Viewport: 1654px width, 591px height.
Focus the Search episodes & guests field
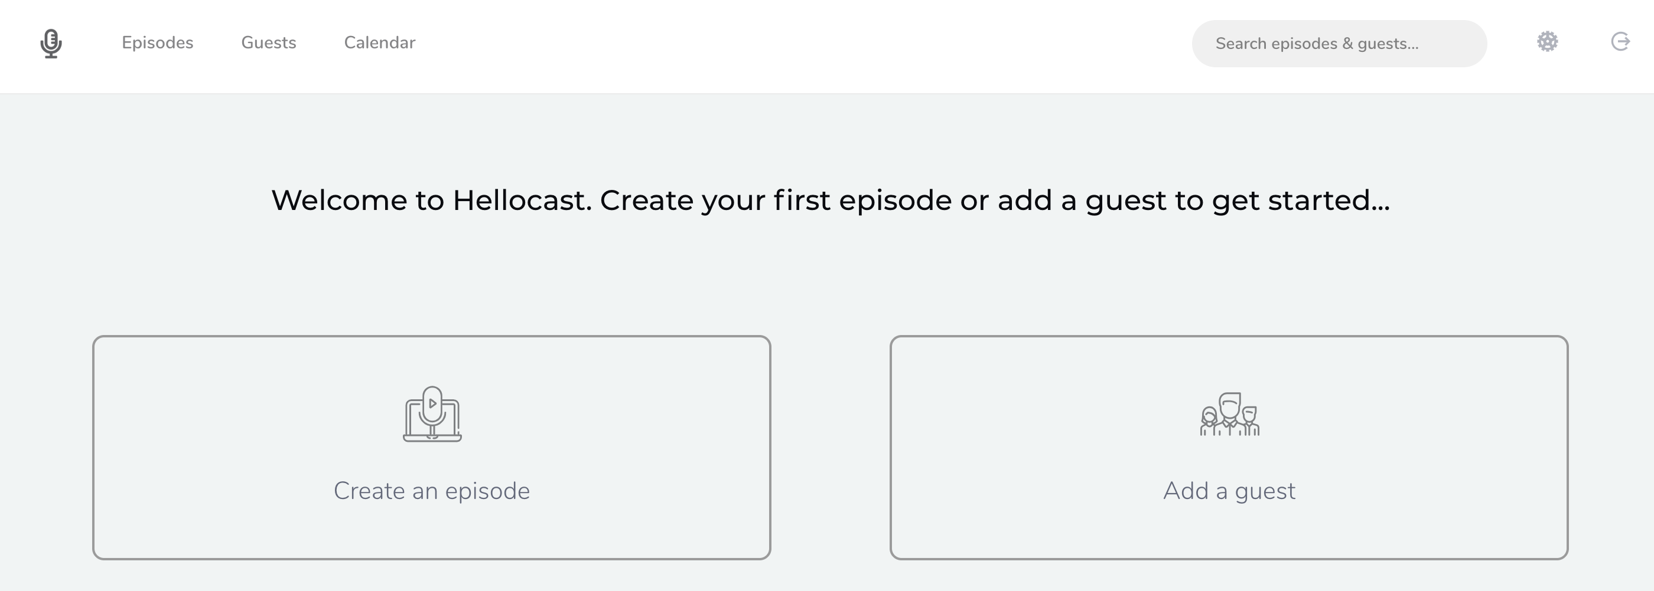click(1339, 44)
